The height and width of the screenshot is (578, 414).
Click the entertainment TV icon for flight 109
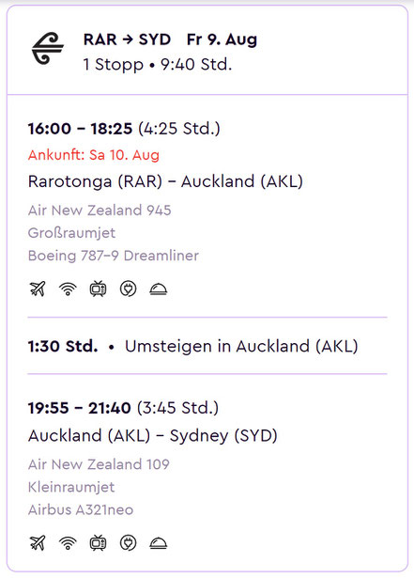[x=98, y=543]
